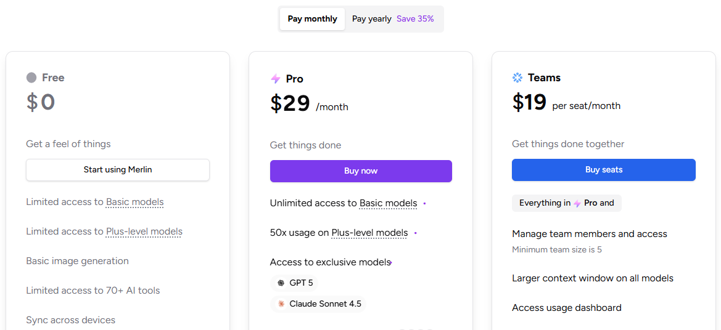Image resolution: width=721 pixels, height=330 pixels.
Task: Click the gray circle icon beside Free
Action: (31, 78)
